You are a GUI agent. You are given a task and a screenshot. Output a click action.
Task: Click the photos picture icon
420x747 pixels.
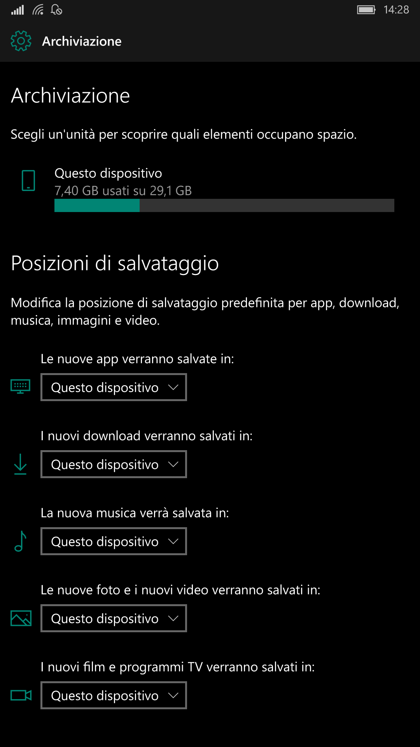click(21, 618)
